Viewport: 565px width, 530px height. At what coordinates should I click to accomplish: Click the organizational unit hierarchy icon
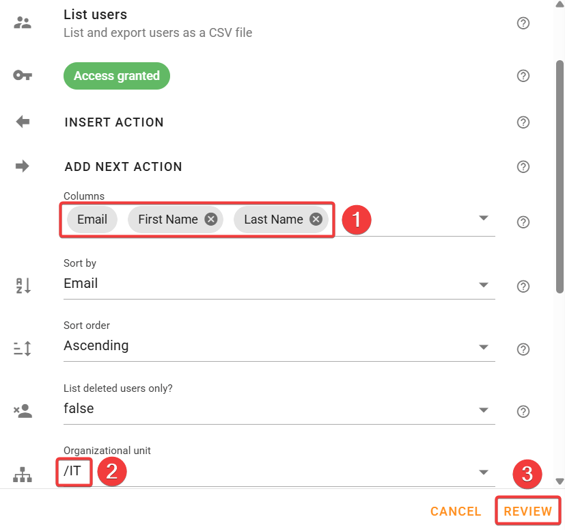click(x=23, y=475)
